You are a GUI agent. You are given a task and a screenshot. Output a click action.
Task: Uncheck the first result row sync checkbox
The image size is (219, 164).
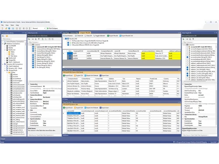pyautogui.click(x=70, y=53)
